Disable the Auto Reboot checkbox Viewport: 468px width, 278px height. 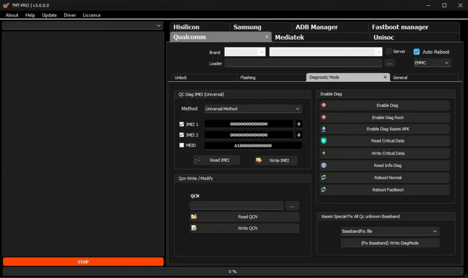(416, 52)
